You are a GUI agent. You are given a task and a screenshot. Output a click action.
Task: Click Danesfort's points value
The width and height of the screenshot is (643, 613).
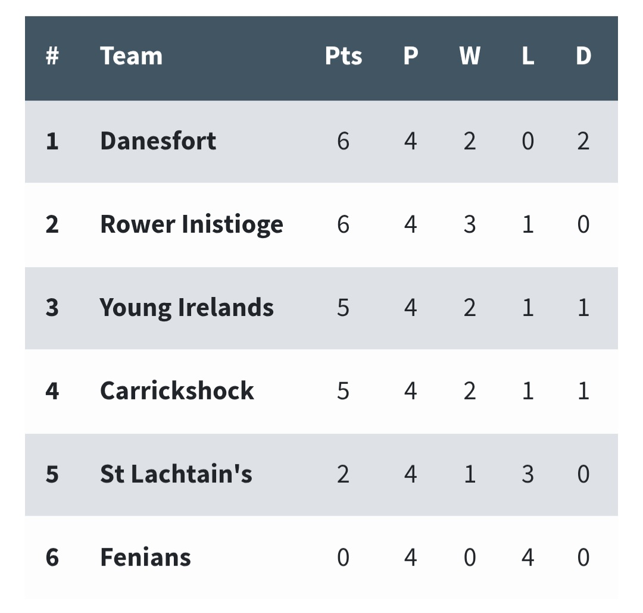343,141
